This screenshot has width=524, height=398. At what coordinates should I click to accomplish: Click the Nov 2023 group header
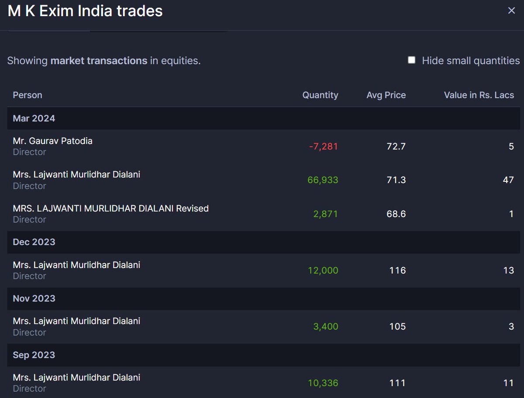263,298
